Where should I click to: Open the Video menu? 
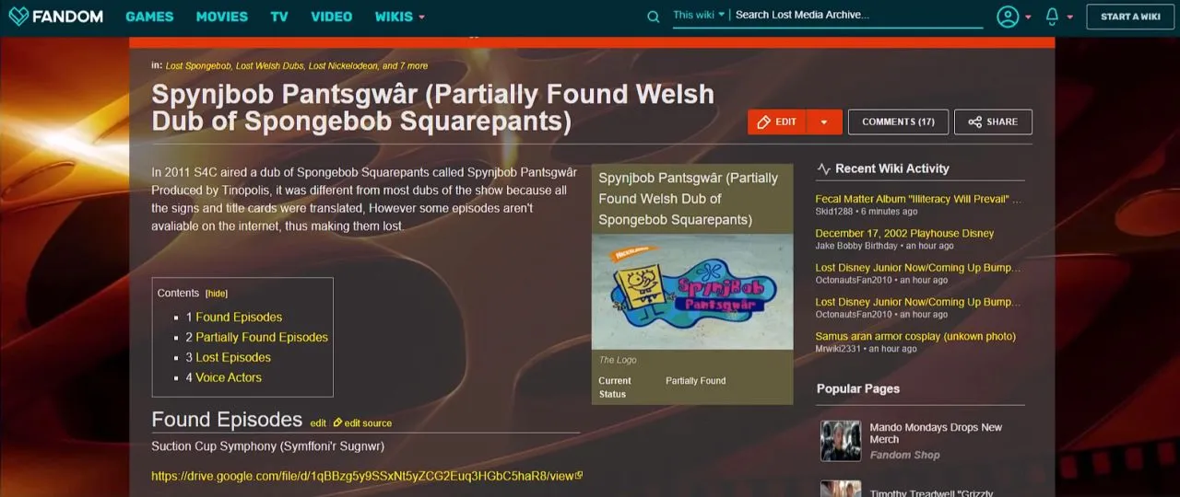click(x=331, y=17)
